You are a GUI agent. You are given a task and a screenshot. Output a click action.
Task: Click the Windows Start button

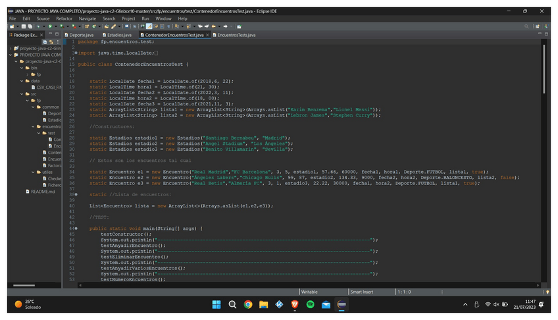pyautogui.click(x=216, y=304)
